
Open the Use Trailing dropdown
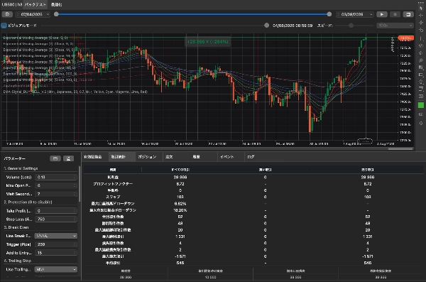click(56, 269)
